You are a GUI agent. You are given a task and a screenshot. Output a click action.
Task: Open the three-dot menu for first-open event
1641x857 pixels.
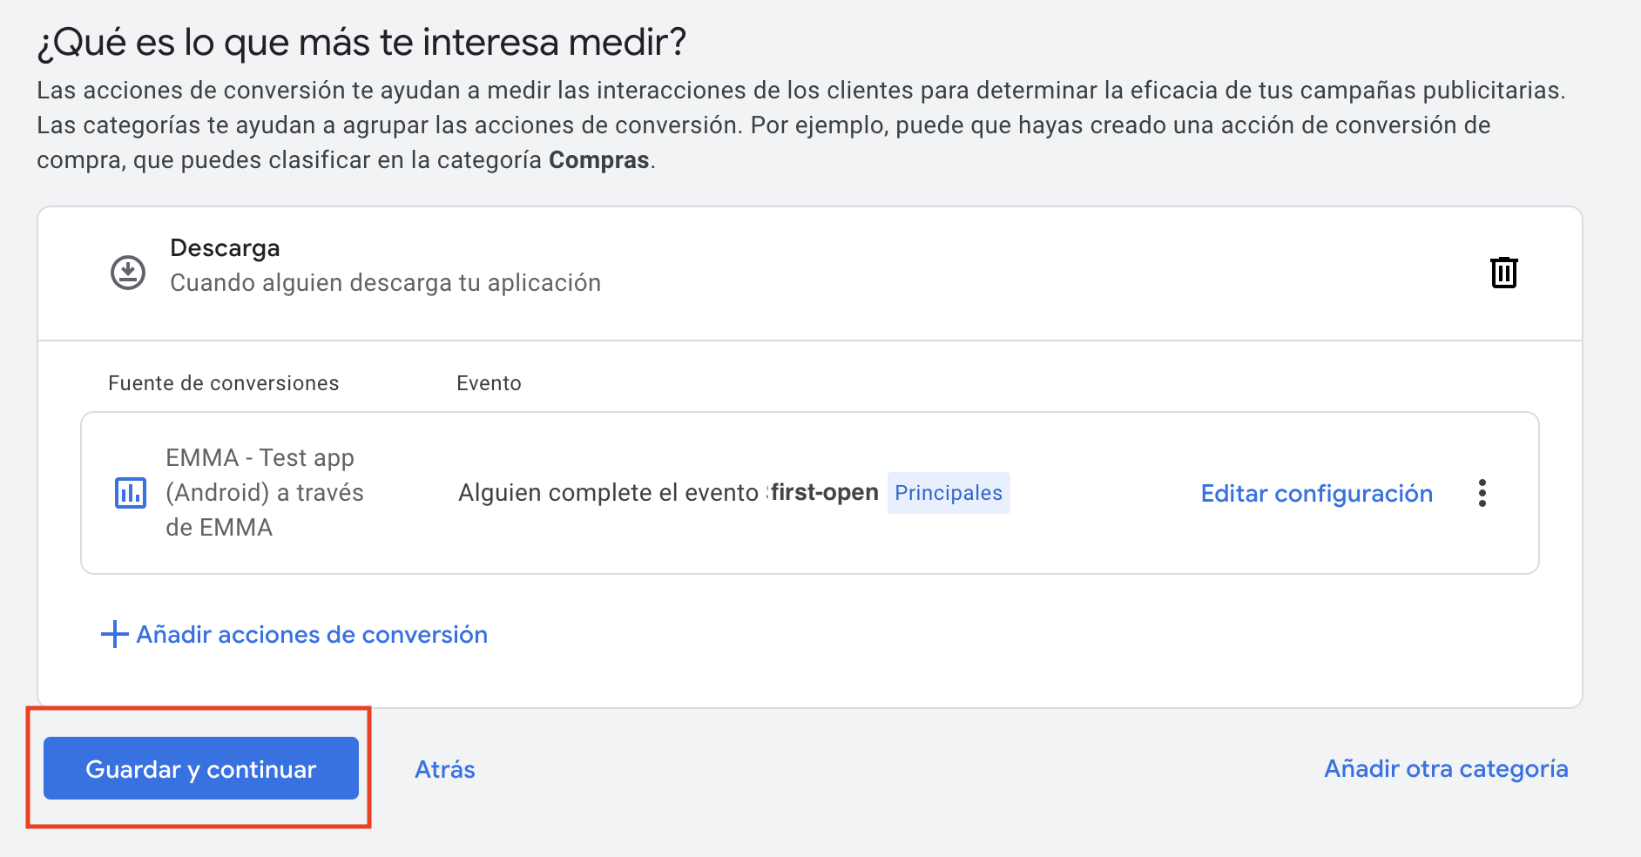[1482, 493]
